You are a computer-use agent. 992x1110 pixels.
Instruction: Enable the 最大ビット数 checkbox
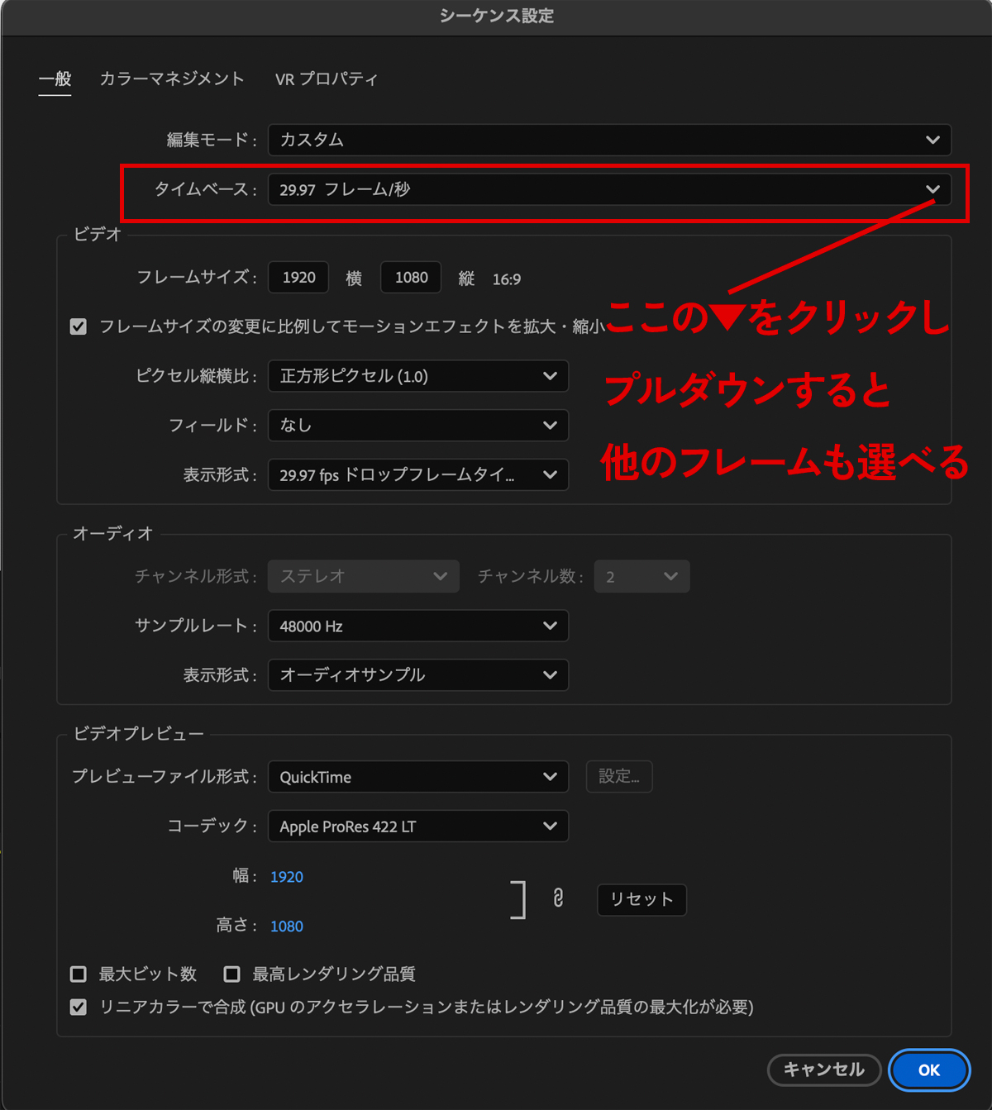point(79,974)
